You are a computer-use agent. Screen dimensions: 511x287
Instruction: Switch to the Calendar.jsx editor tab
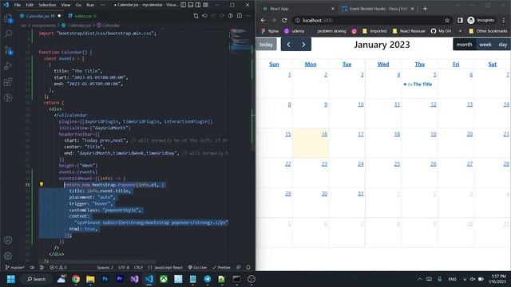coord(40,16)
